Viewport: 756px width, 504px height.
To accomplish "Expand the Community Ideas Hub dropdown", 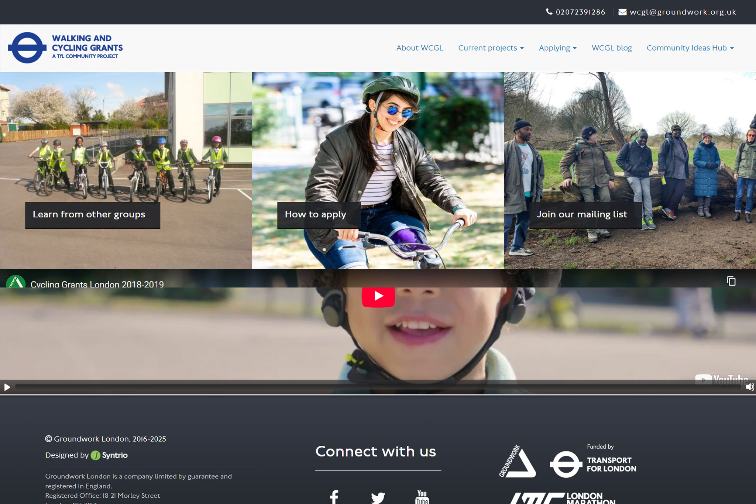I will tap(690, 48).
